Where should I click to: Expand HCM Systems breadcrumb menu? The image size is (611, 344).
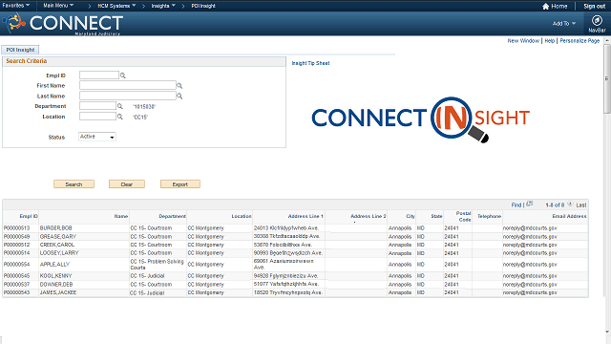[116, 6]
